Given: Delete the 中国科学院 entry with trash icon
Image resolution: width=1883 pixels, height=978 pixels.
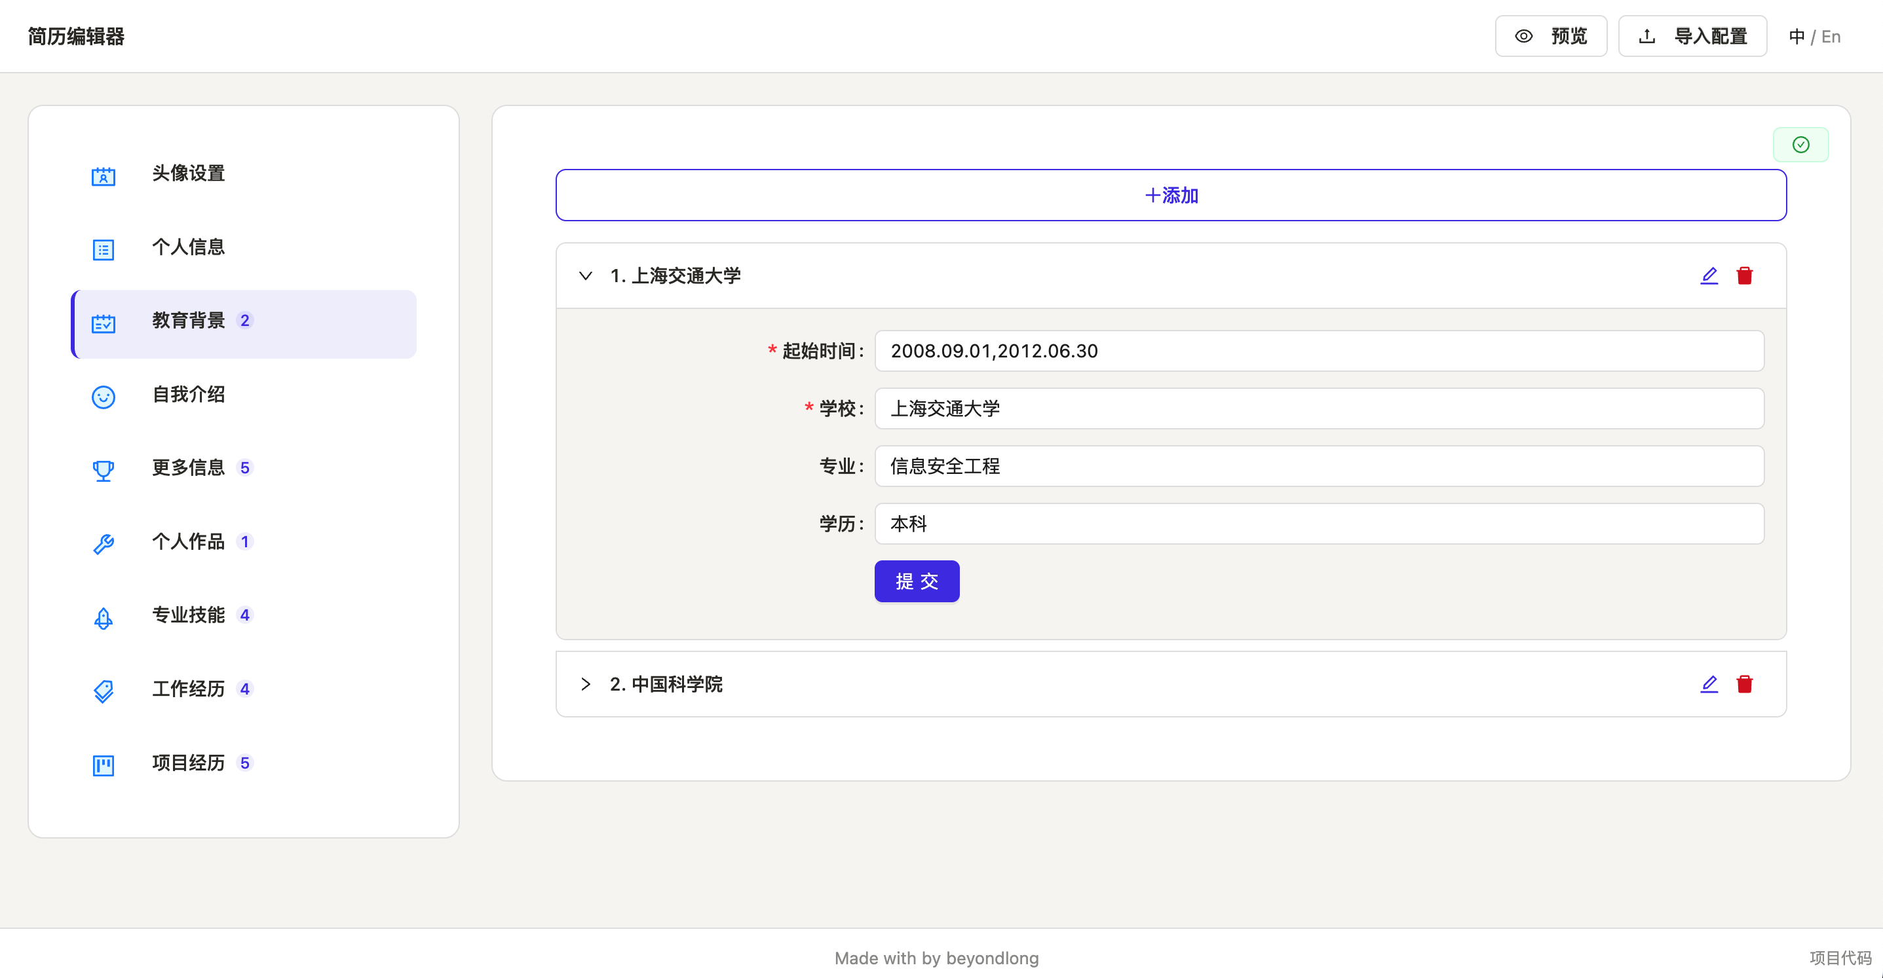Looking at the screenshot, I should point(1745,683).
